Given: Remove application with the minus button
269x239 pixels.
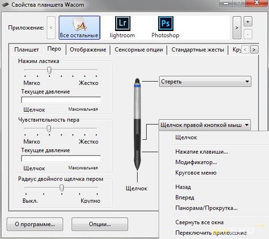Looking at the screenshot, I should point(247,34).
